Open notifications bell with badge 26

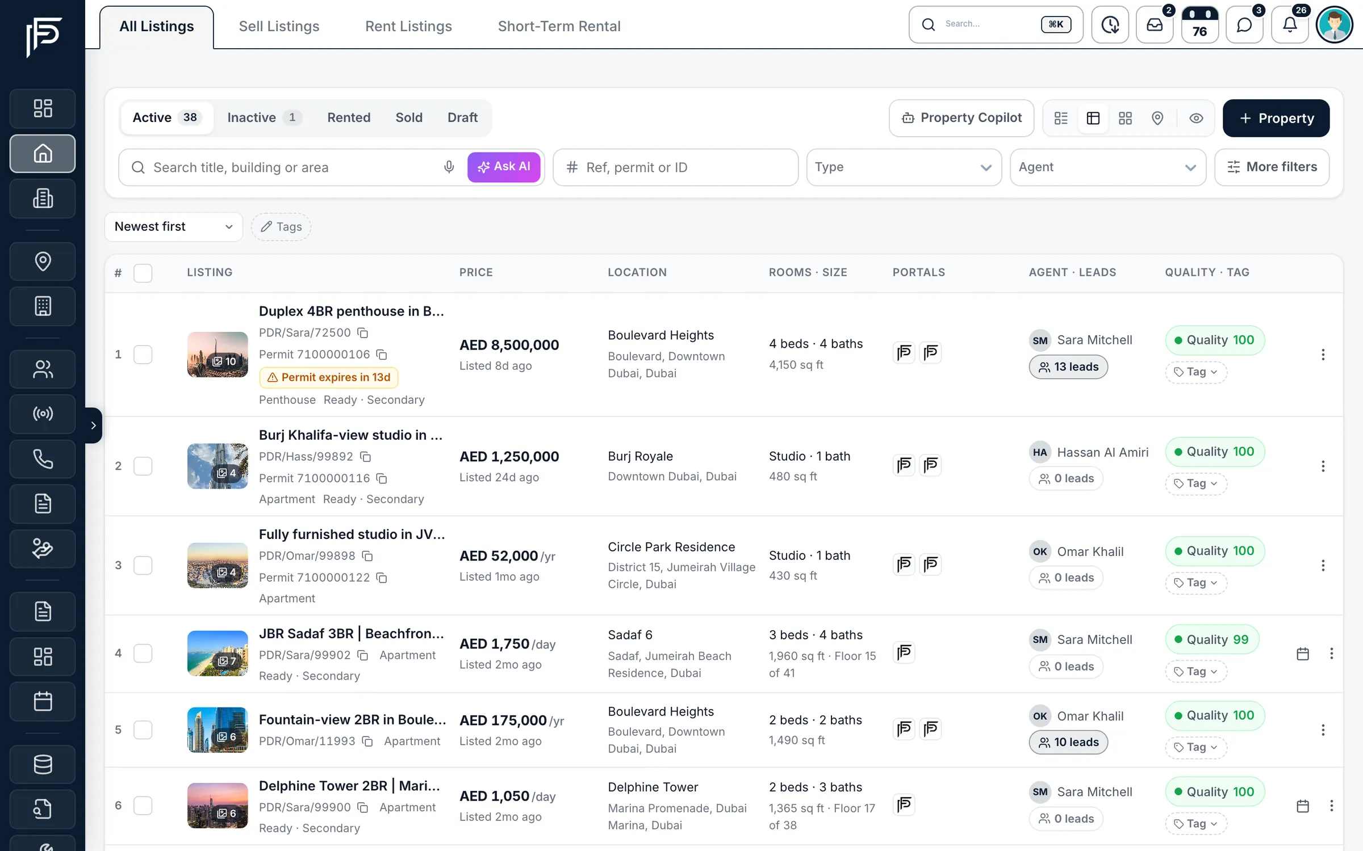[x=1290, y=24]
